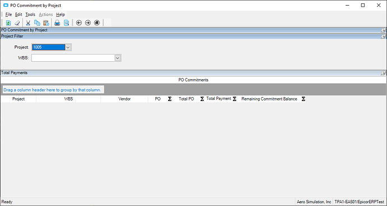Maximize the PO Commitment by Project window
The width and height of the screenshot is (387, 206).
click(363, 5)
